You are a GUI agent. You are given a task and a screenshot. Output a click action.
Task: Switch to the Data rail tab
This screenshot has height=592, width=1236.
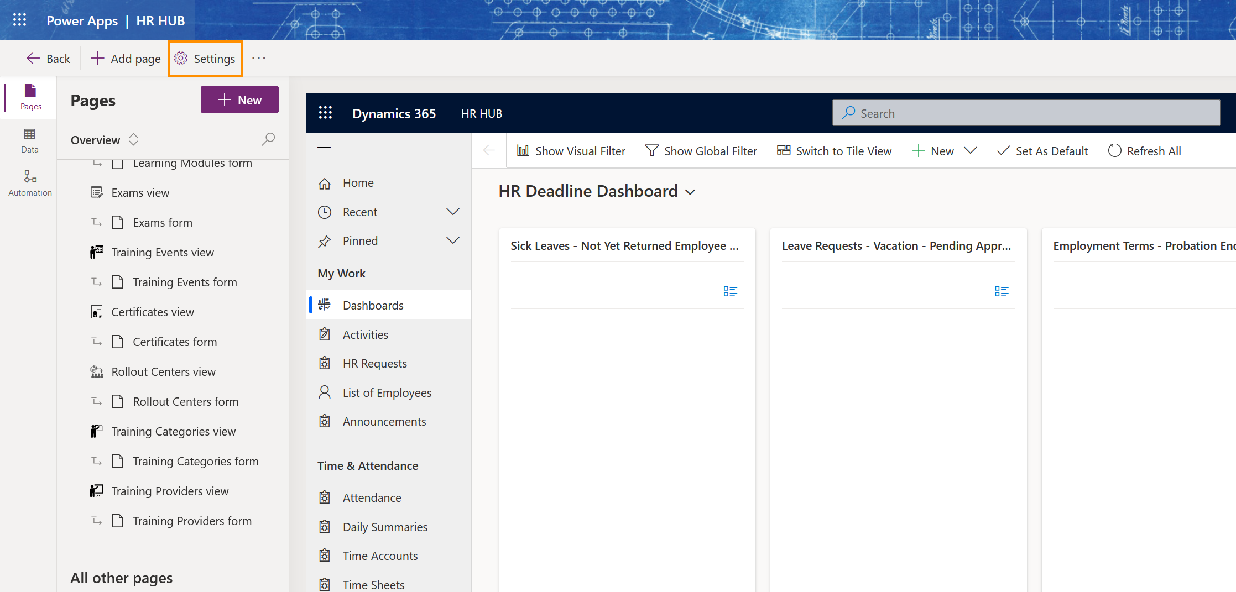pyautogui.click(x=30, y=141)
